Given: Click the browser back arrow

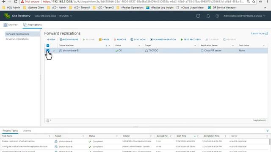Looking at the screenshot, I should (4, 2).
